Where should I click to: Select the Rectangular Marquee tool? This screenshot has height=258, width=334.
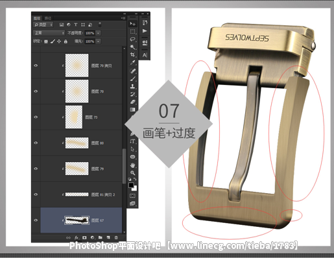point(132,32)
